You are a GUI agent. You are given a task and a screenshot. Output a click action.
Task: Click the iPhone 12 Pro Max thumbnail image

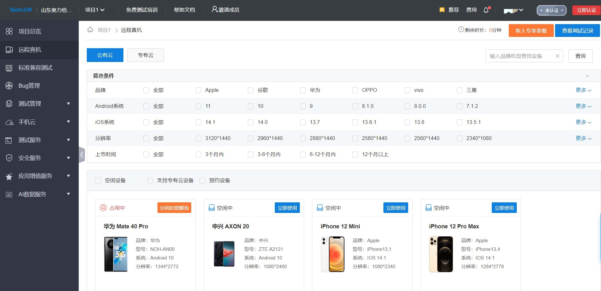[441, 254]
